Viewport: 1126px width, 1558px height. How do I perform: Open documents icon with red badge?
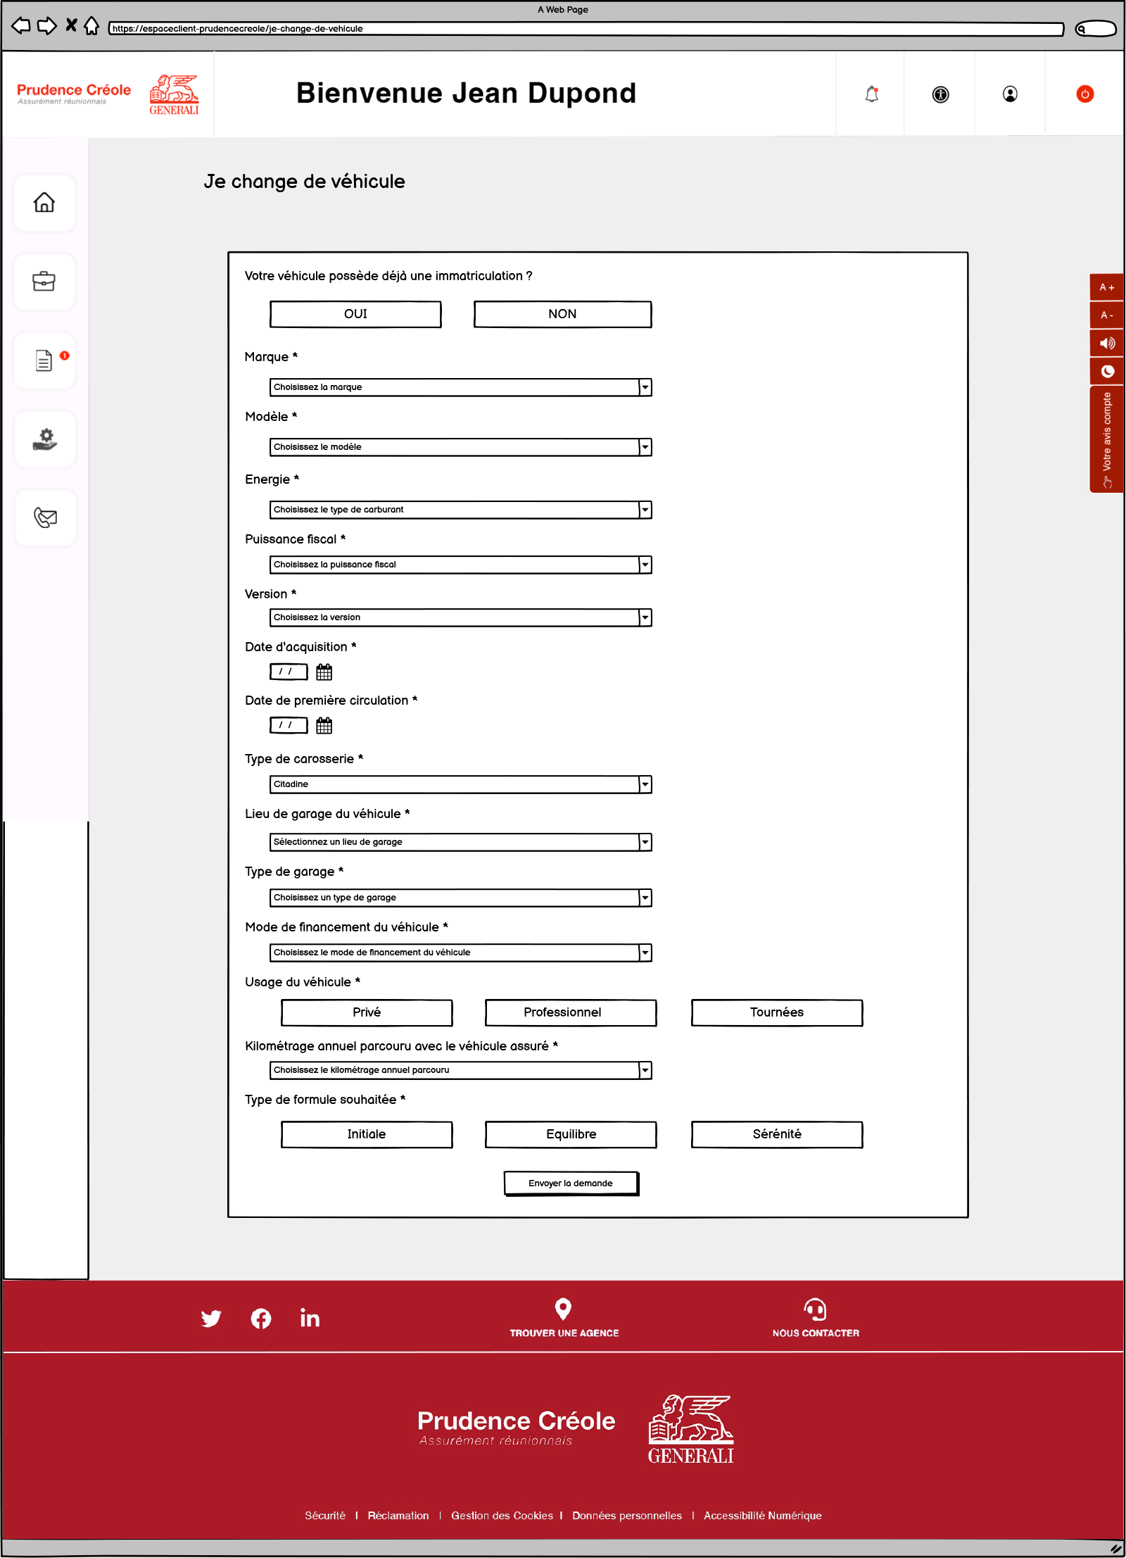pyautogui.click(x=44, y=360)
